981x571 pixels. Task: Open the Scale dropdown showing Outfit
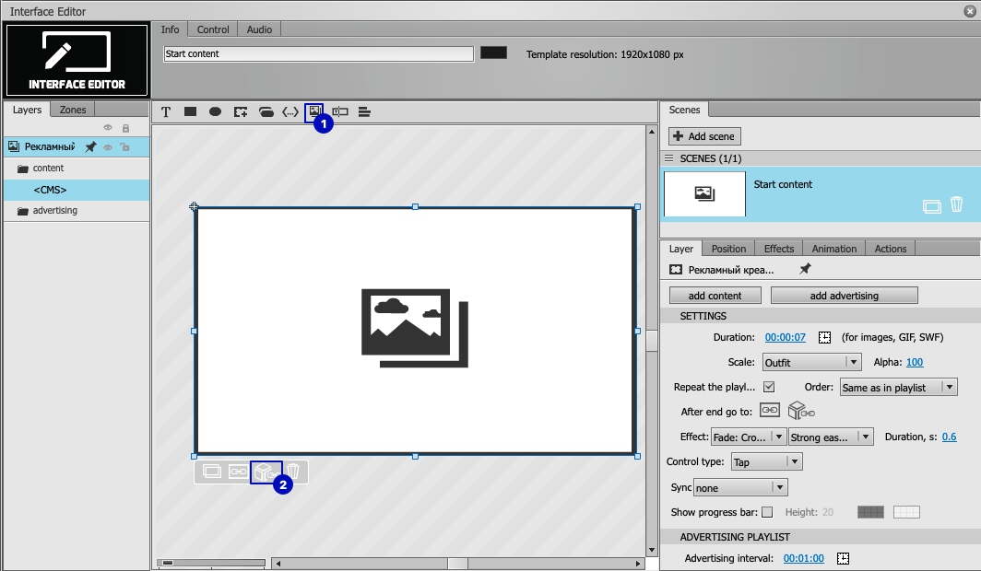tap(812, 362)
